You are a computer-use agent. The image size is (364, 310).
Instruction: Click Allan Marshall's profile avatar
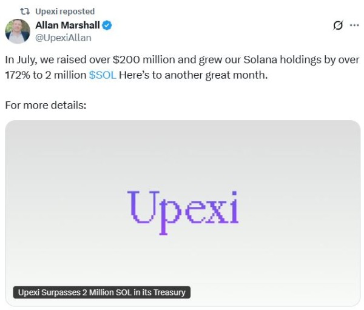tap(18, 31)
